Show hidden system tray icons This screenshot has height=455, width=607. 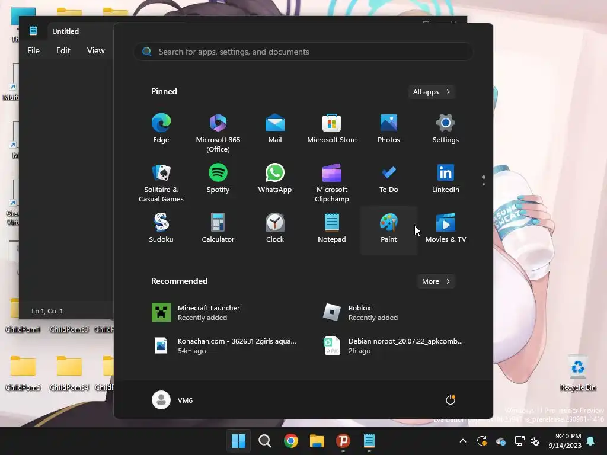point(462,441)
